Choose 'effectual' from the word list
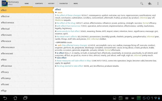Screen dimensions: 162x101 click(x=27, y=29)
